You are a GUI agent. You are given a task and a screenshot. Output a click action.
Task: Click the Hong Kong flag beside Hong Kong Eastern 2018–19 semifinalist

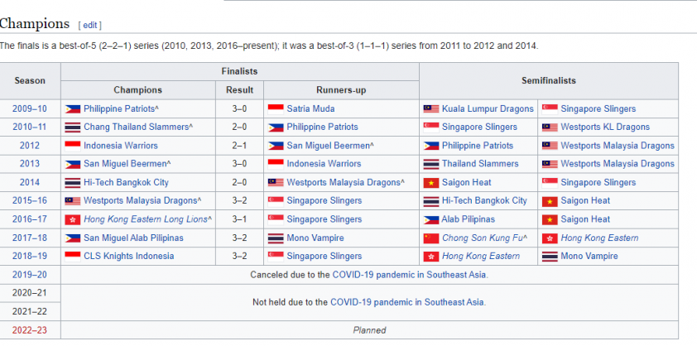point(430,257)
